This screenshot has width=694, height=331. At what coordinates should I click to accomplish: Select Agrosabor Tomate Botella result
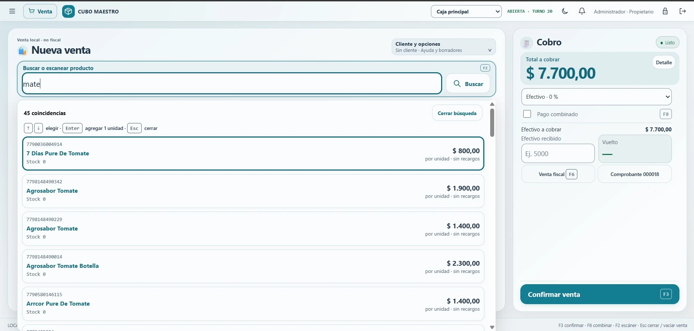pyautogui.click(x=253, y=266)
